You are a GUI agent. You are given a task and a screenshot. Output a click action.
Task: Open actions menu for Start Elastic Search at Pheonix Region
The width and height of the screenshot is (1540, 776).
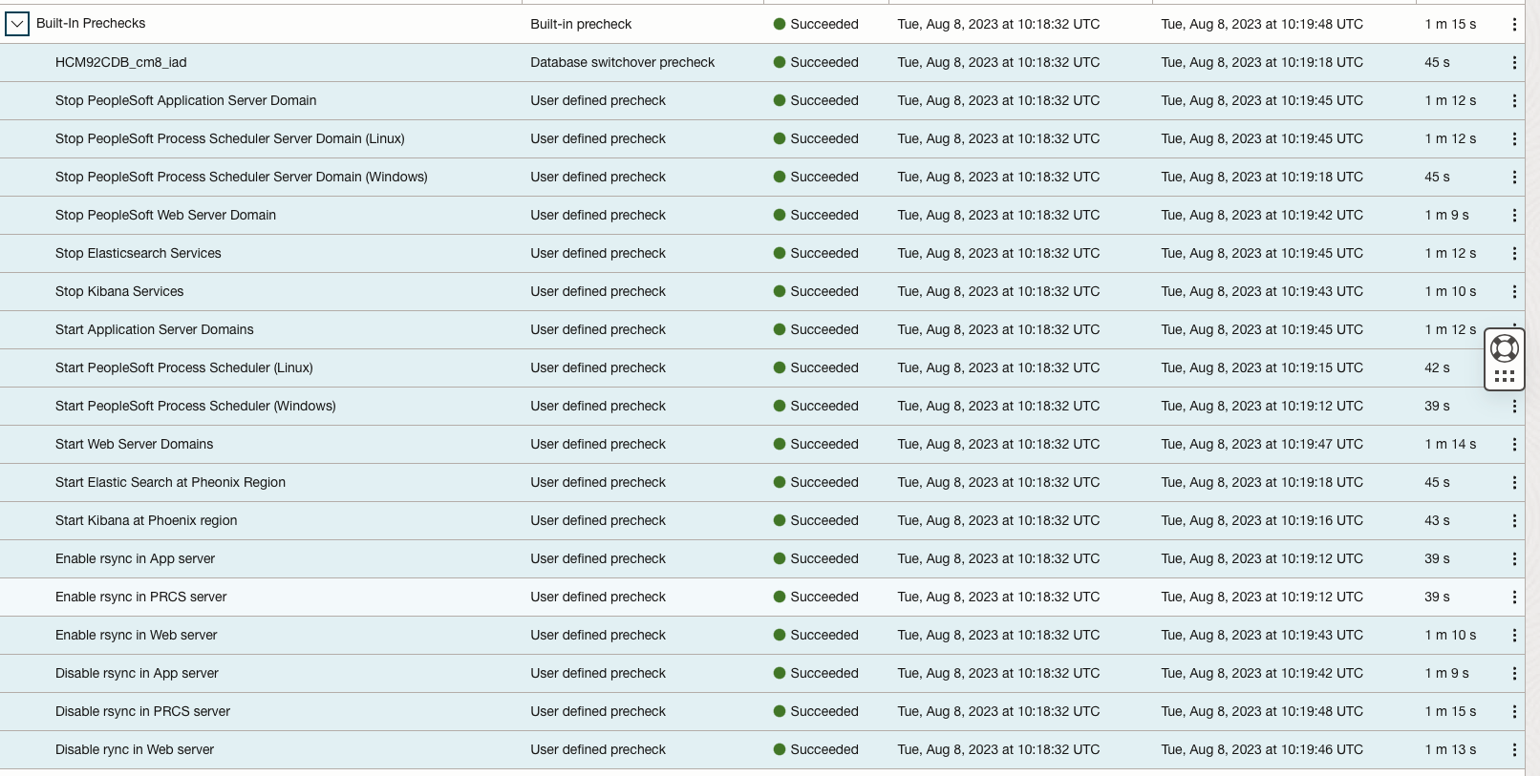1514,482
